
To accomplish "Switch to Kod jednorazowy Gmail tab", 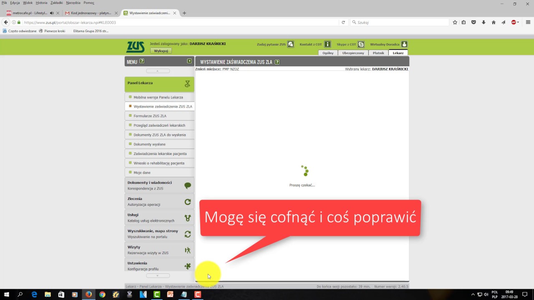I will tap(91, 13).
